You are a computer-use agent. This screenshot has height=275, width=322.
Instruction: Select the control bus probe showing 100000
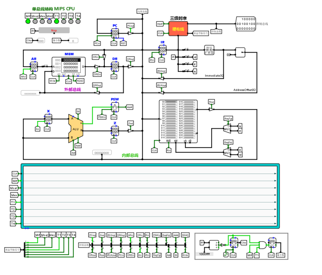[x=246, y=24]
